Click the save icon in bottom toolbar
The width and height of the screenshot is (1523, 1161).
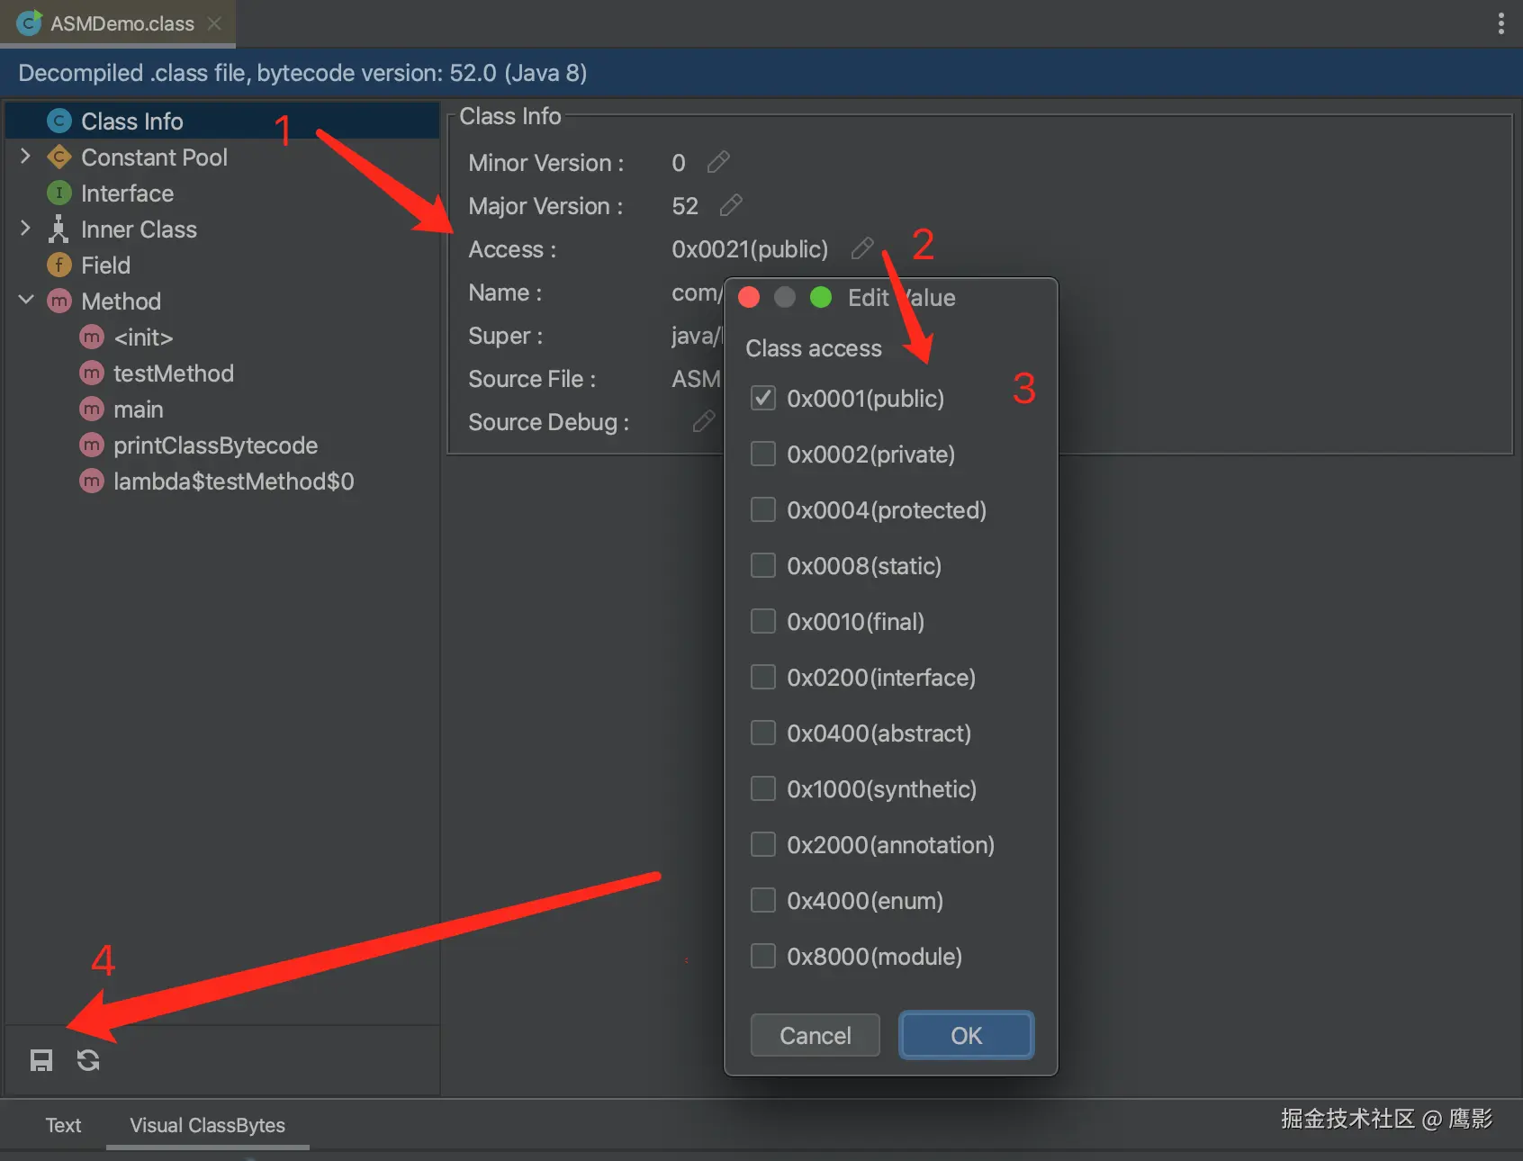click(x=41, y=1060)
